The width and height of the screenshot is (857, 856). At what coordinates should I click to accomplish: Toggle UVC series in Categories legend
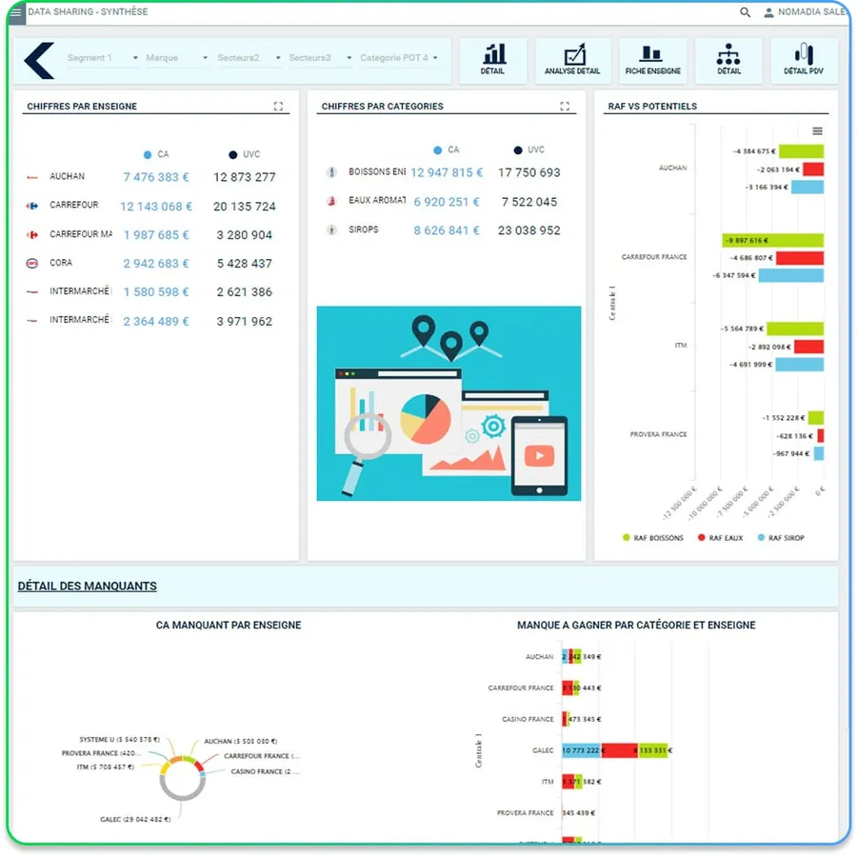coord(529,149)
